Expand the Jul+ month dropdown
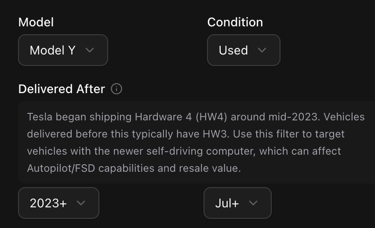 237,203
